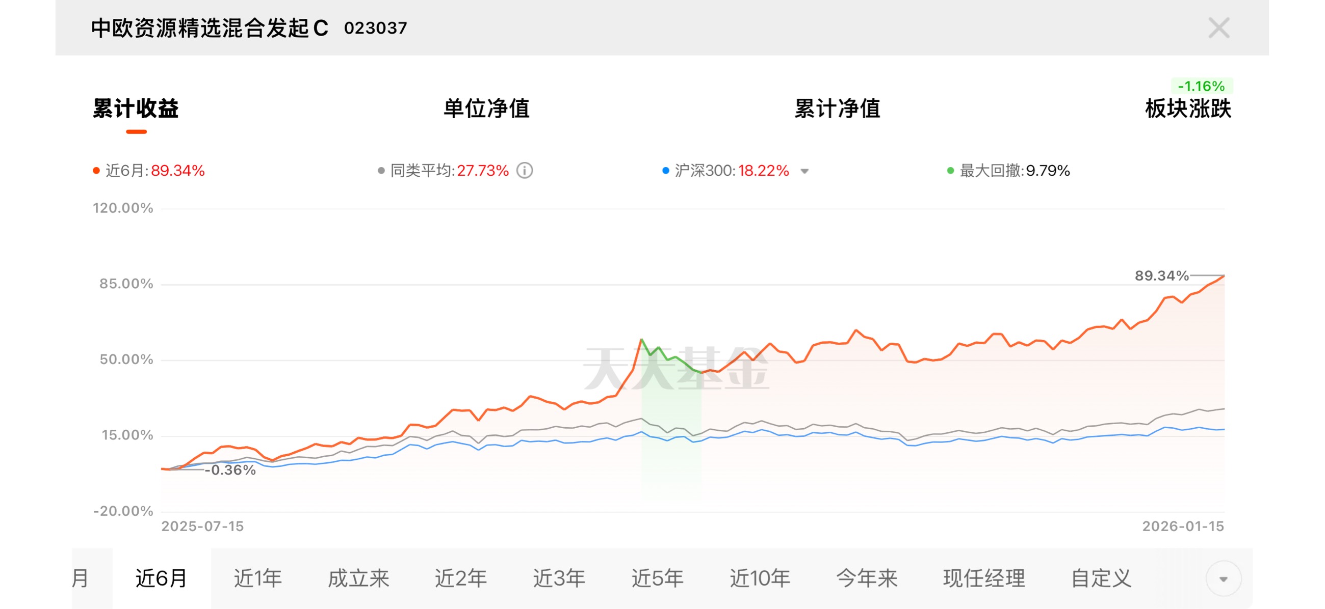This screenshot has width=1325, height=609.
Task: Choose the 近3年 period option
Action: tap(559, 578)
